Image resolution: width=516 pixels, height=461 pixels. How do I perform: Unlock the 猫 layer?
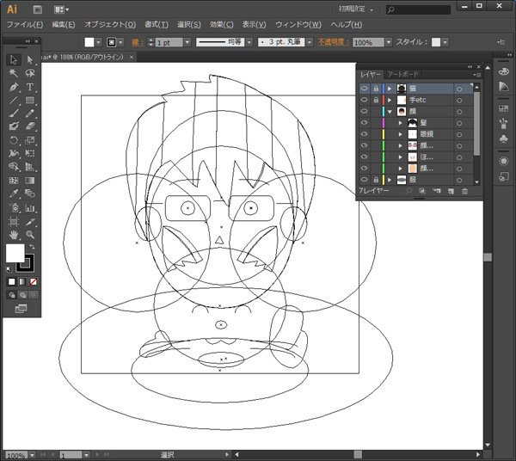click(376, 89)
